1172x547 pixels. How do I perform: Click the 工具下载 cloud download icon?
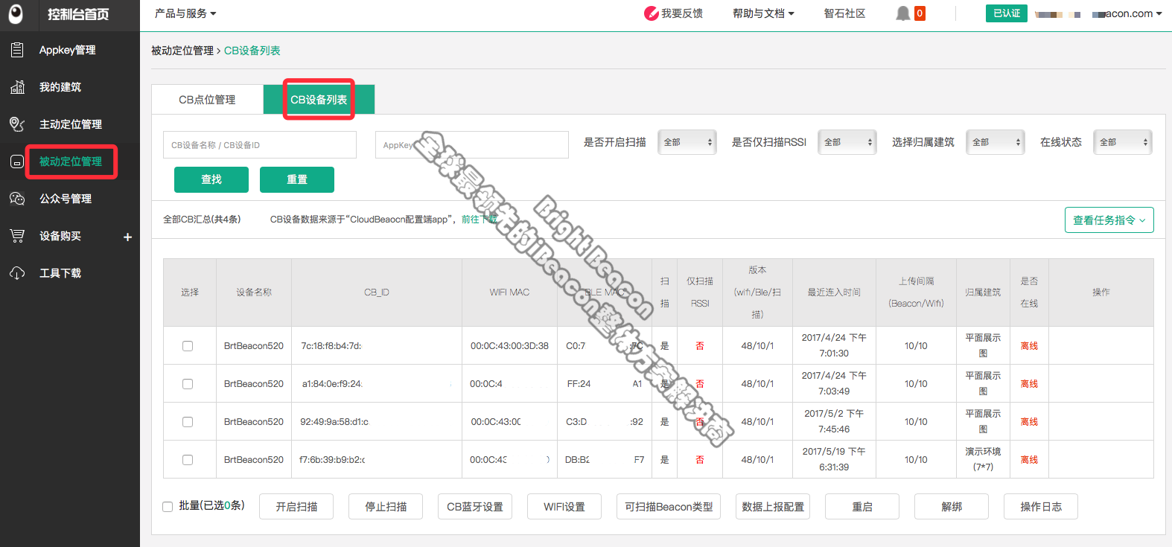point(17,273)
